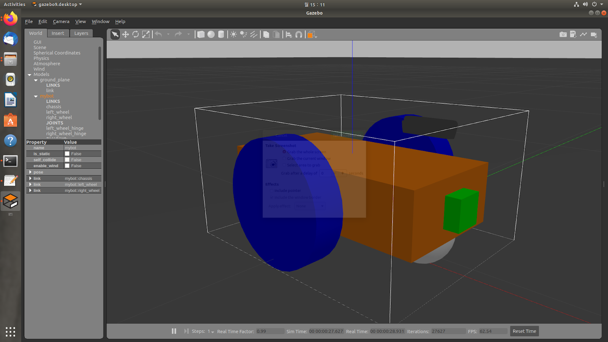The image size is (608, 342).
Task: Click the redo arrow in toolbar
Action: point(178,35)
